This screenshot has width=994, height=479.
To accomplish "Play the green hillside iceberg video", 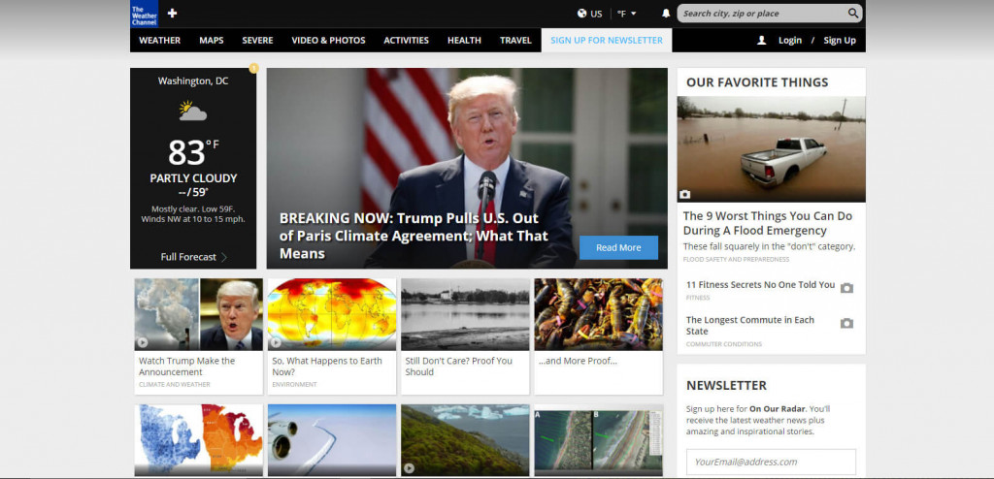I will [409, 468].
